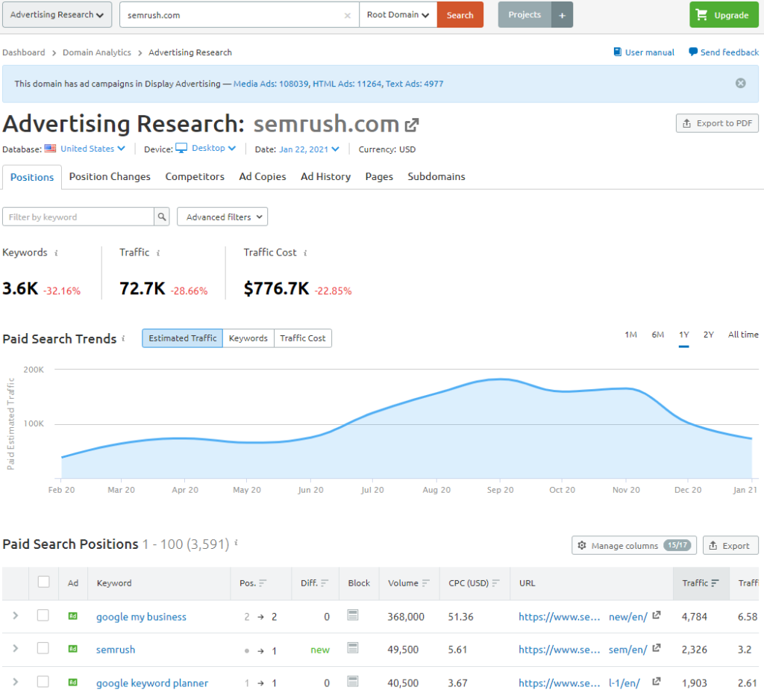Expand the google my business row
This screenshot has width=764, height=699.
click(x=16, y=615)
